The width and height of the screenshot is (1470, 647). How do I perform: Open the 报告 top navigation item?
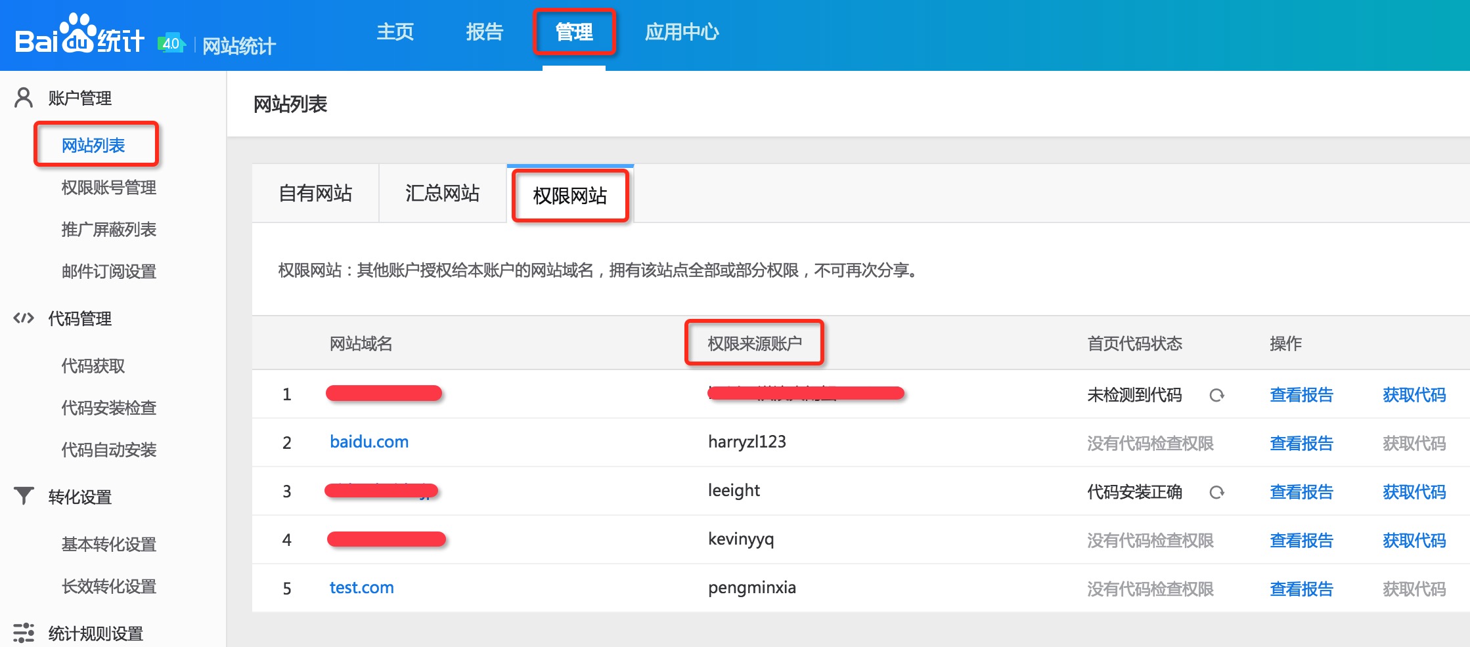coord(484,31)
